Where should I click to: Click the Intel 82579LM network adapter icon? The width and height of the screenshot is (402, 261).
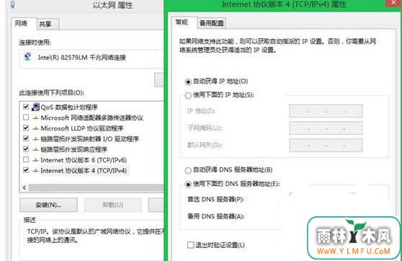pyautogui.click(x=27, y=57)
